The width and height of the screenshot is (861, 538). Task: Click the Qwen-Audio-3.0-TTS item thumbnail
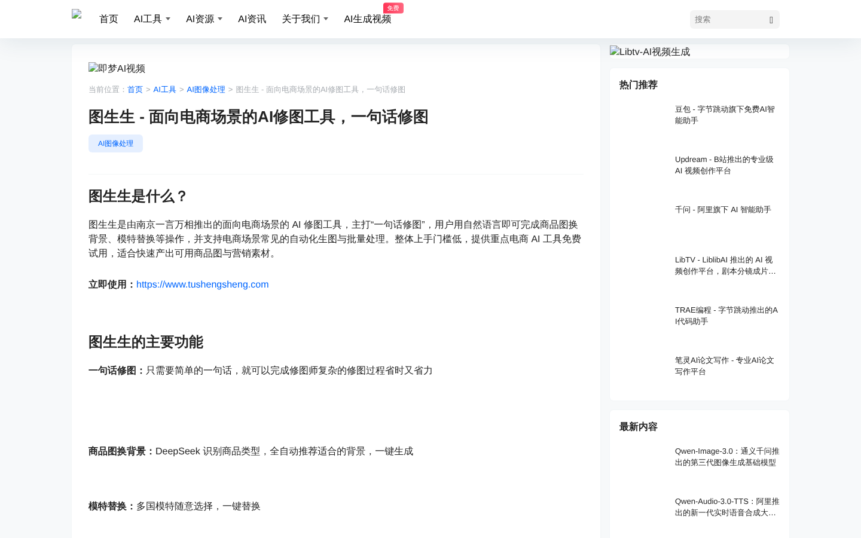[643, 512]
